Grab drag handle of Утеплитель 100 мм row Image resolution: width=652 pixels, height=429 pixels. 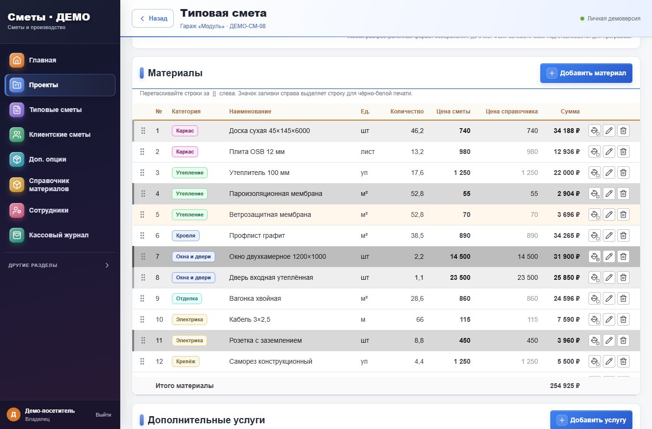click(x=142, y=173)
